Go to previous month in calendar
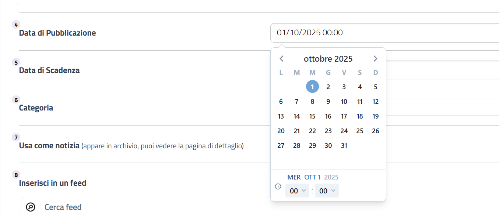The width and height of the screenshot is (499, 214). pos(282,59)
